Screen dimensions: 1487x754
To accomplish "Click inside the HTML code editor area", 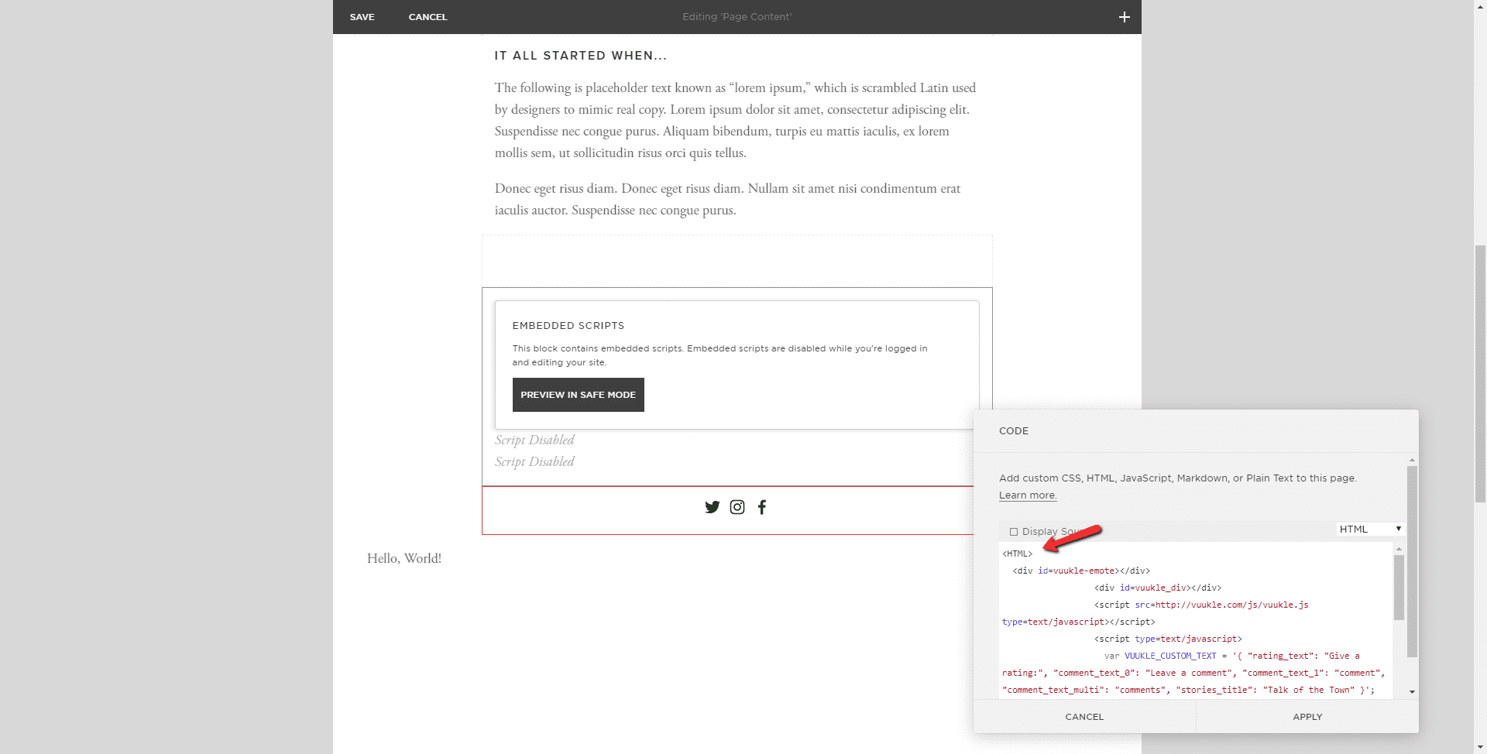I will point(1193,619).
